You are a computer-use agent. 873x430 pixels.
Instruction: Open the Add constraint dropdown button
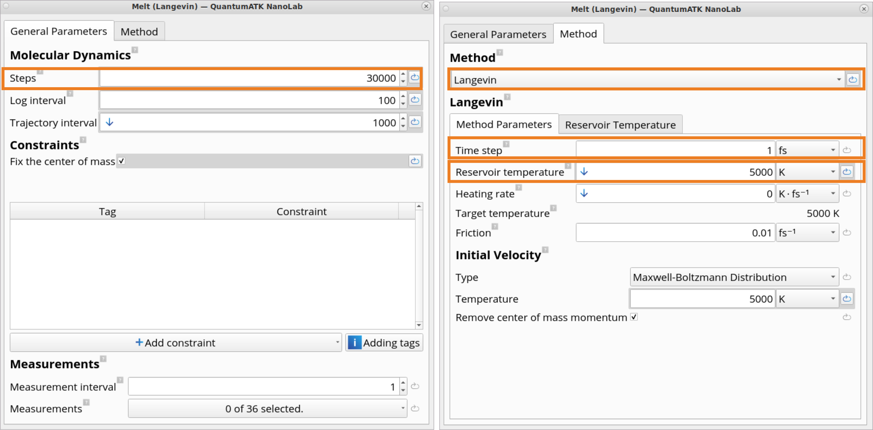(x=176, y=343)
